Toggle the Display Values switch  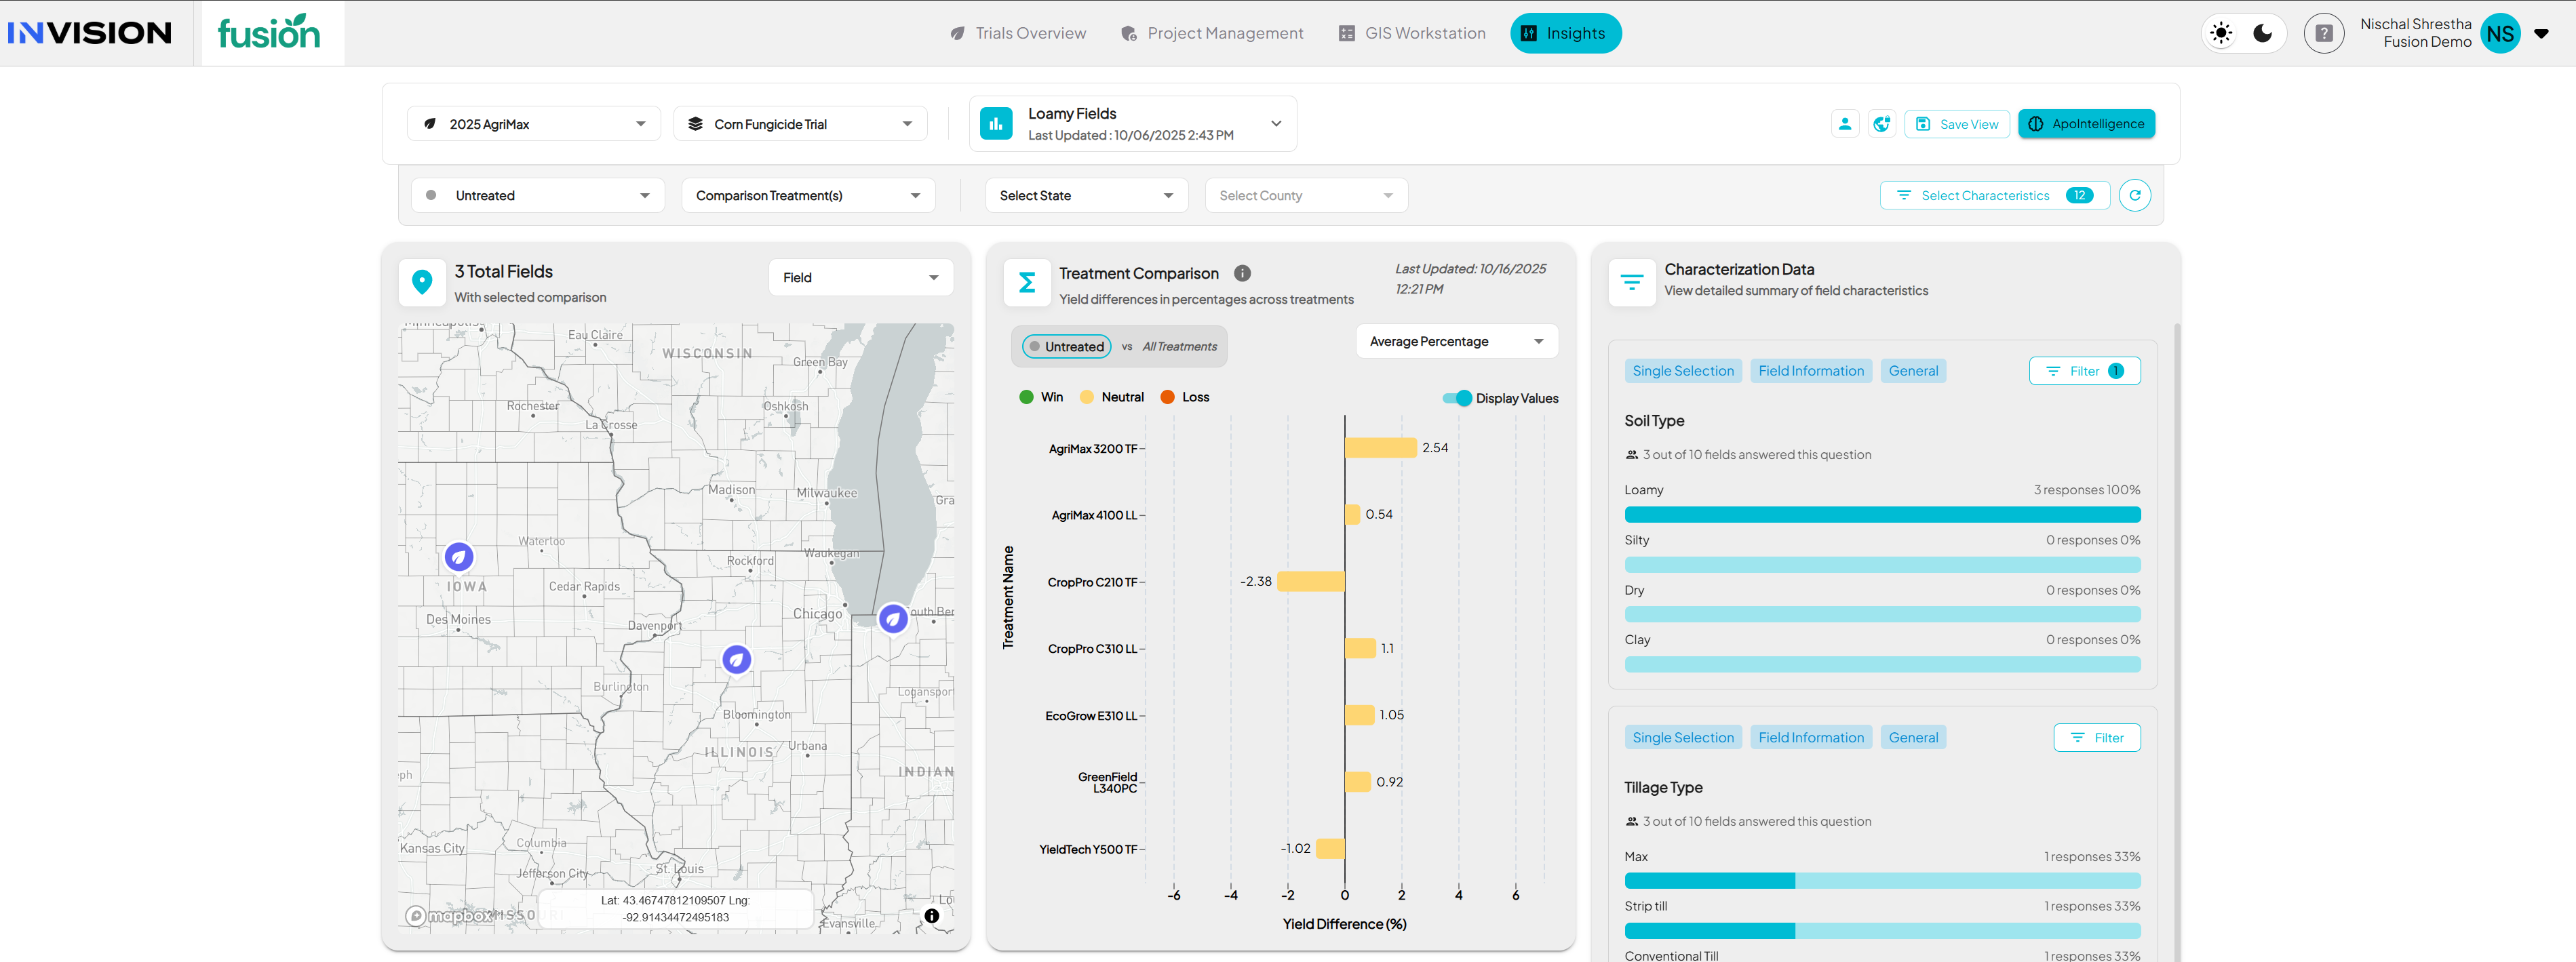click(1458, 398)
